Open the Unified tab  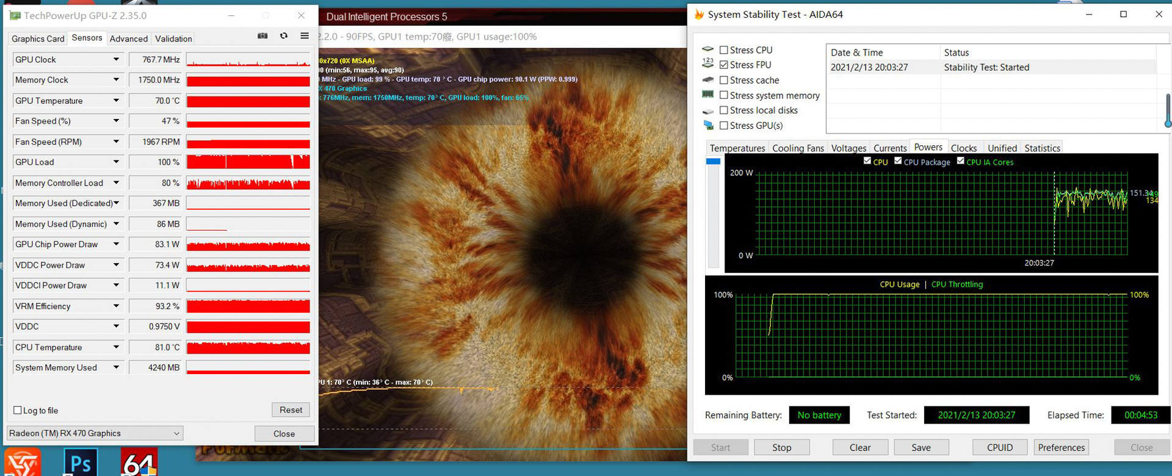point(1002,148)
